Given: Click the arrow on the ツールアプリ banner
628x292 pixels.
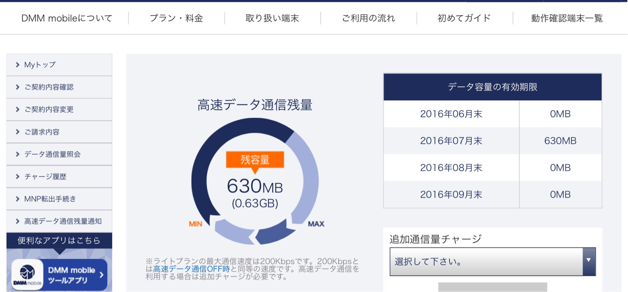Looking at the screenshot, I should (102, 275).
